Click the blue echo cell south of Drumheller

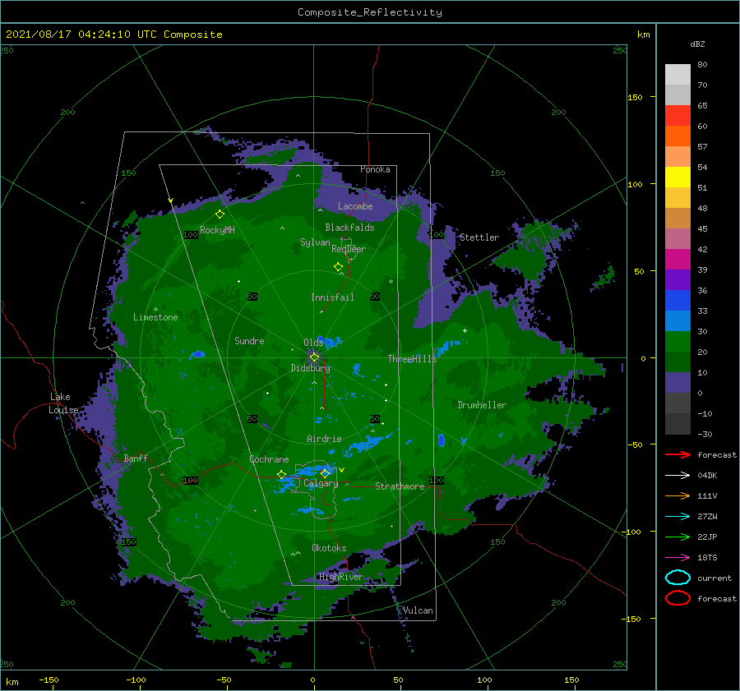[441, 440]
